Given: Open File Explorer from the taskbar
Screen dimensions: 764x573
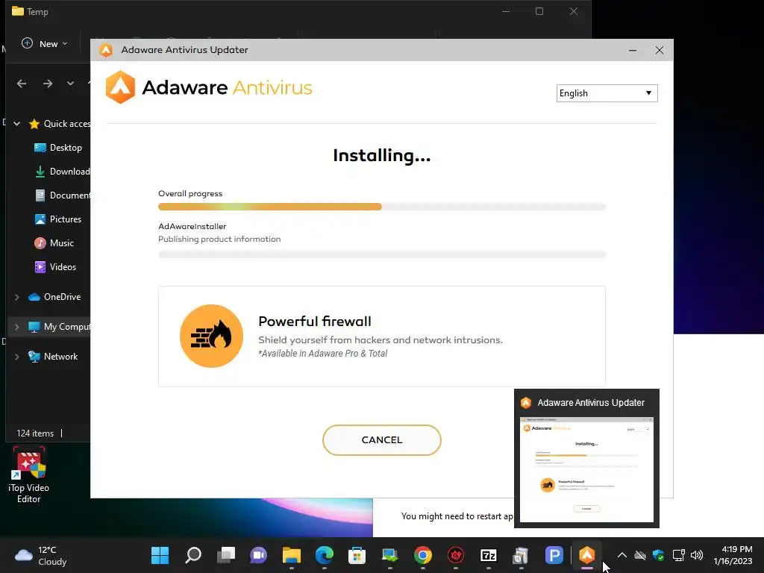Looking at the screenshot, I should pyautogui.click(x=292, y=555).
